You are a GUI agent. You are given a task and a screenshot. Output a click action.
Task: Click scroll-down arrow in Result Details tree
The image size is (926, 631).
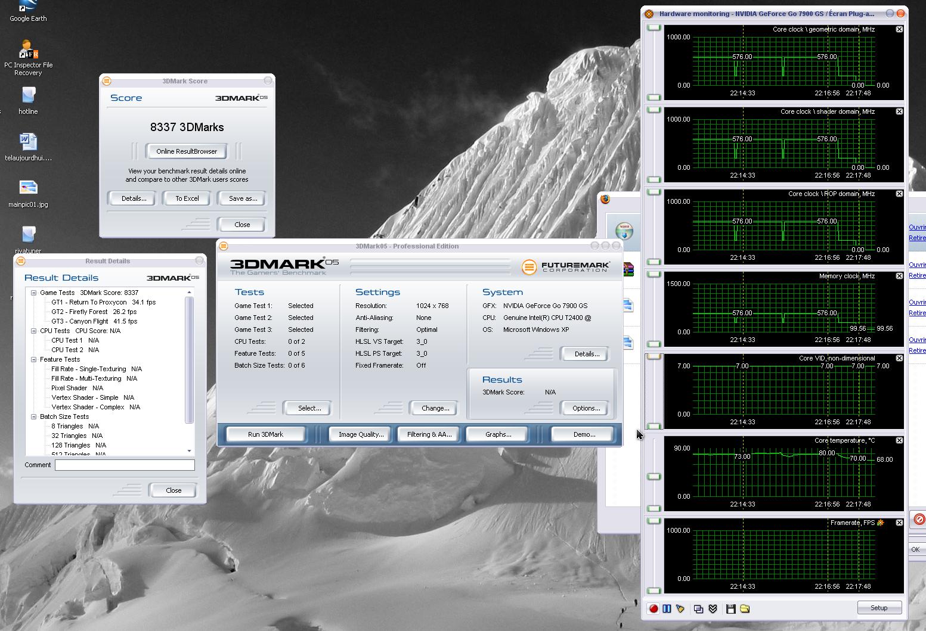(x=190, y=451)
